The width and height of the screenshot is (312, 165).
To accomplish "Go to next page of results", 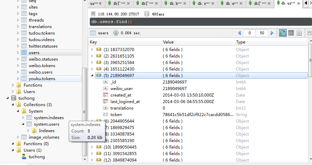I will pyautogui.click(x=272, y=33).
